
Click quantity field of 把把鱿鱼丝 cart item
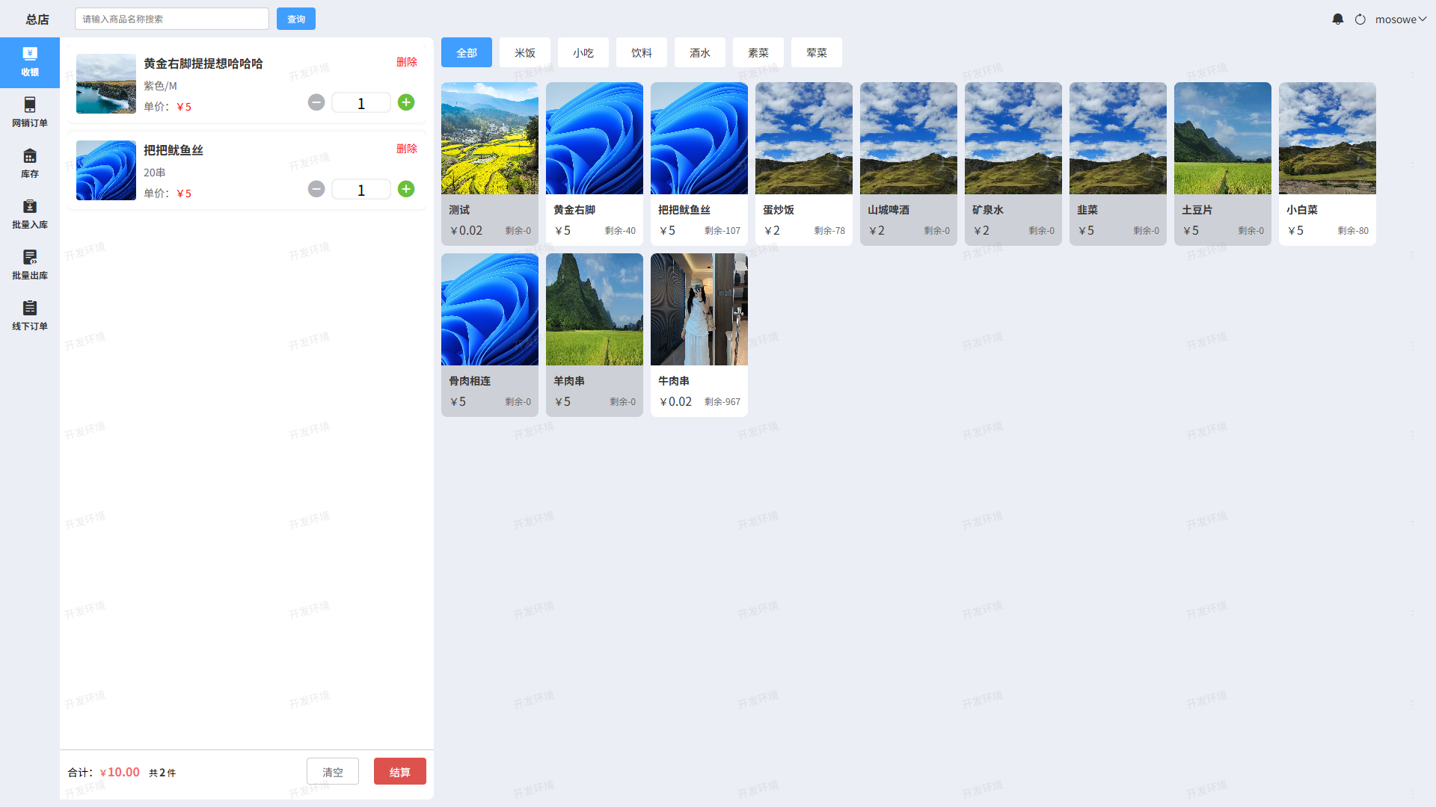tap(361, 190)
